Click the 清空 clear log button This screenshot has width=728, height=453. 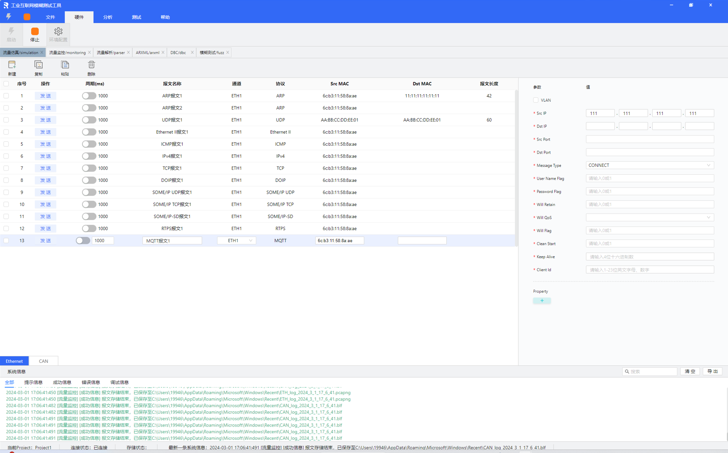point(690,372)
